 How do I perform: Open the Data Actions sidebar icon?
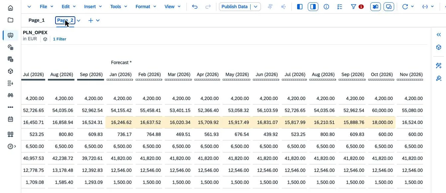point(10,83)
